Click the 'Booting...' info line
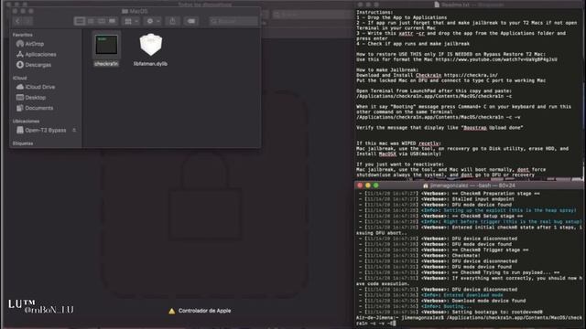586x329 pixels. 415,306
